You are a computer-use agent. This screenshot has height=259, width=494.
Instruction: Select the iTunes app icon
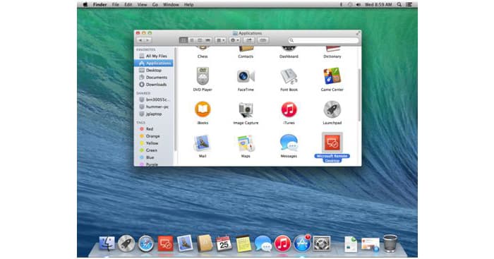289,109
